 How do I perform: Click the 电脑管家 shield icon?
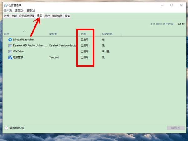10,57
